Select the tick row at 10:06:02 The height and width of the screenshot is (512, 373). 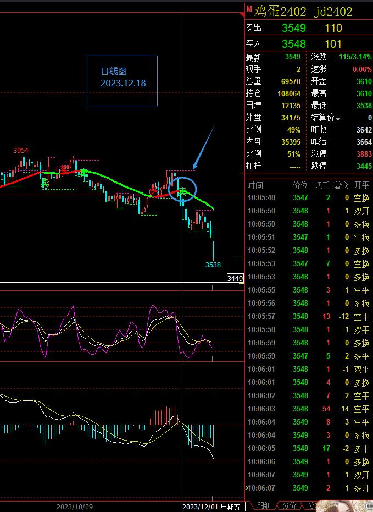pyautogui.click(x=308, y=396)
